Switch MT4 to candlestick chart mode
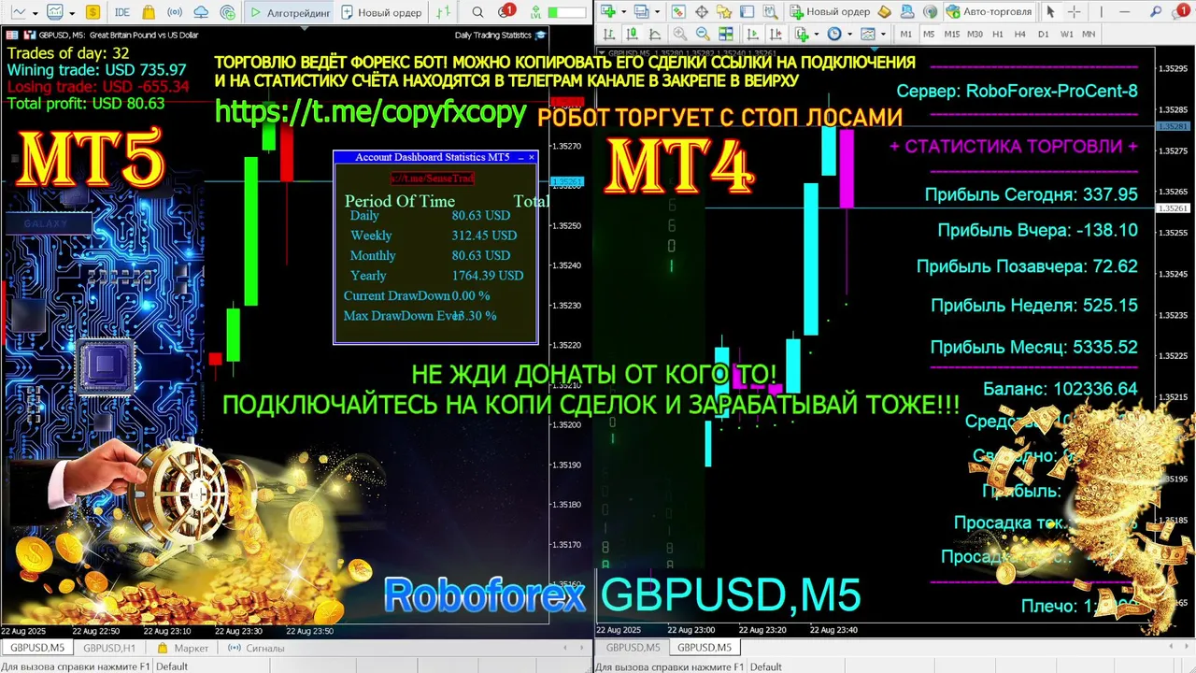This screenshot has height=673, width=1196. pos(632,34)
